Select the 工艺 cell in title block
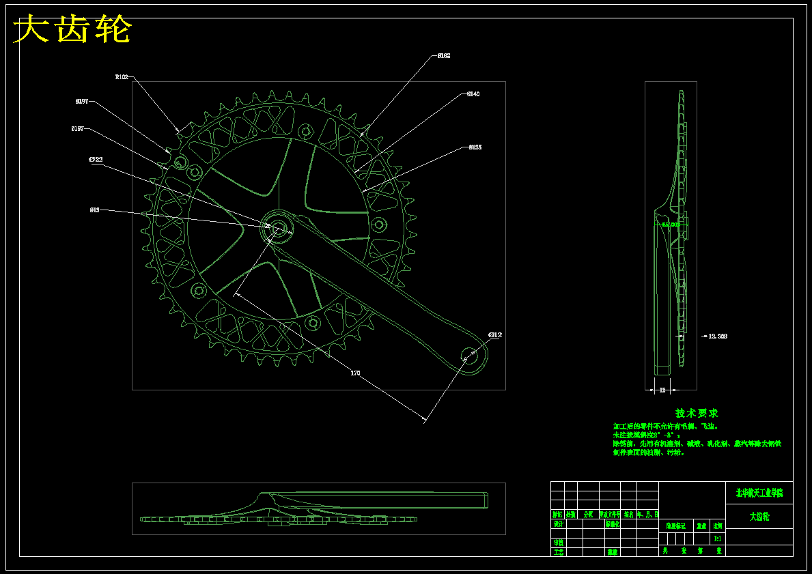 [558, 552]
